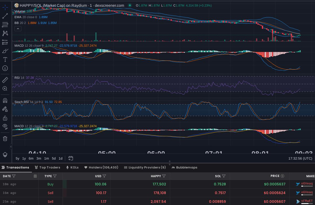Filter transactions by DATE funnel icon
This screenshot has height=205, width=315.
pyautogui.click(x=14, y=176)
